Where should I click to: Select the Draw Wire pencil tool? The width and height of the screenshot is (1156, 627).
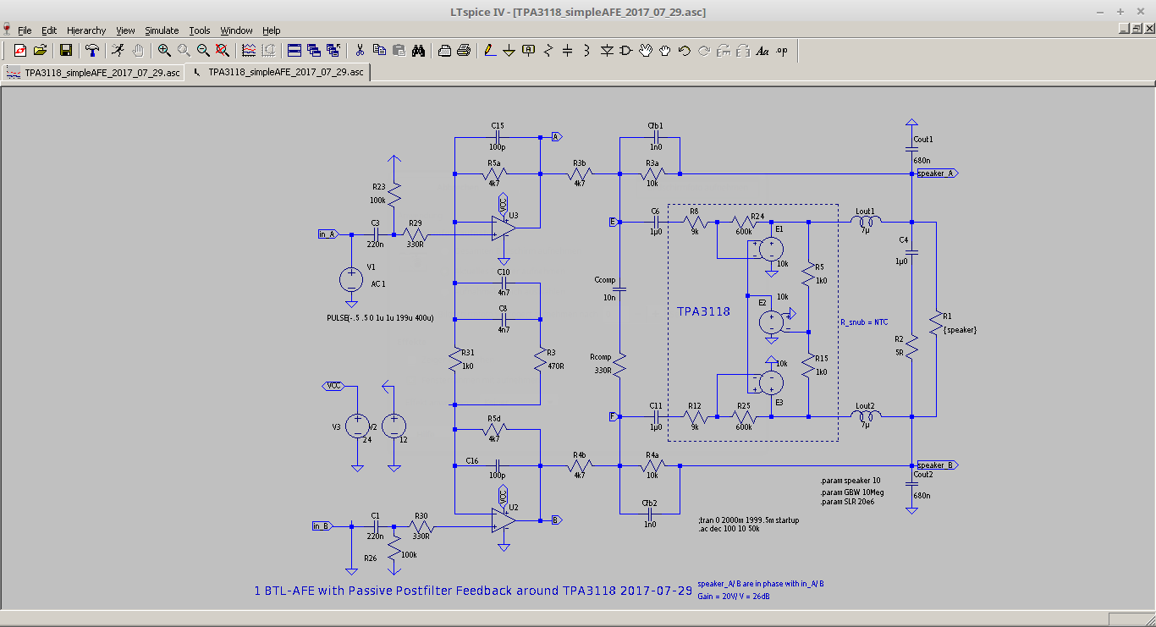489,51
